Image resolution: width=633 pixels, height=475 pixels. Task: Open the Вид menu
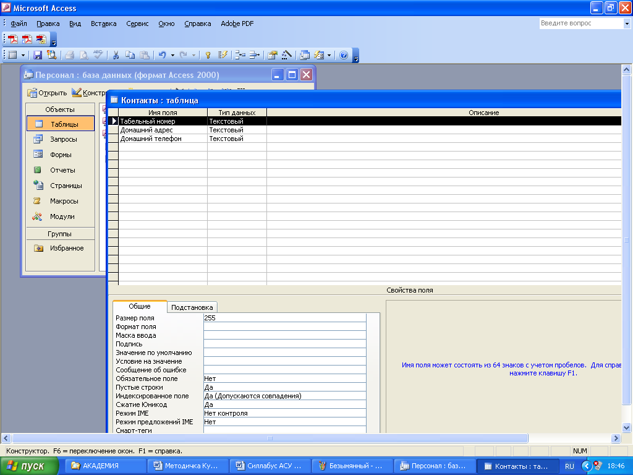click(75, 24)
